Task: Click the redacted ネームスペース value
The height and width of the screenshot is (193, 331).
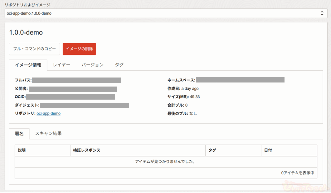Action: pos(240,80)
